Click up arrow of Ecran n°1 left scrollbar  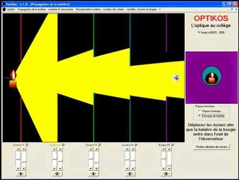(18, 149)
